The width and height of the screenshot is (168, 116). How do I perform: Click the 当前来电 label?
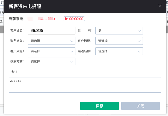(17, 19)
